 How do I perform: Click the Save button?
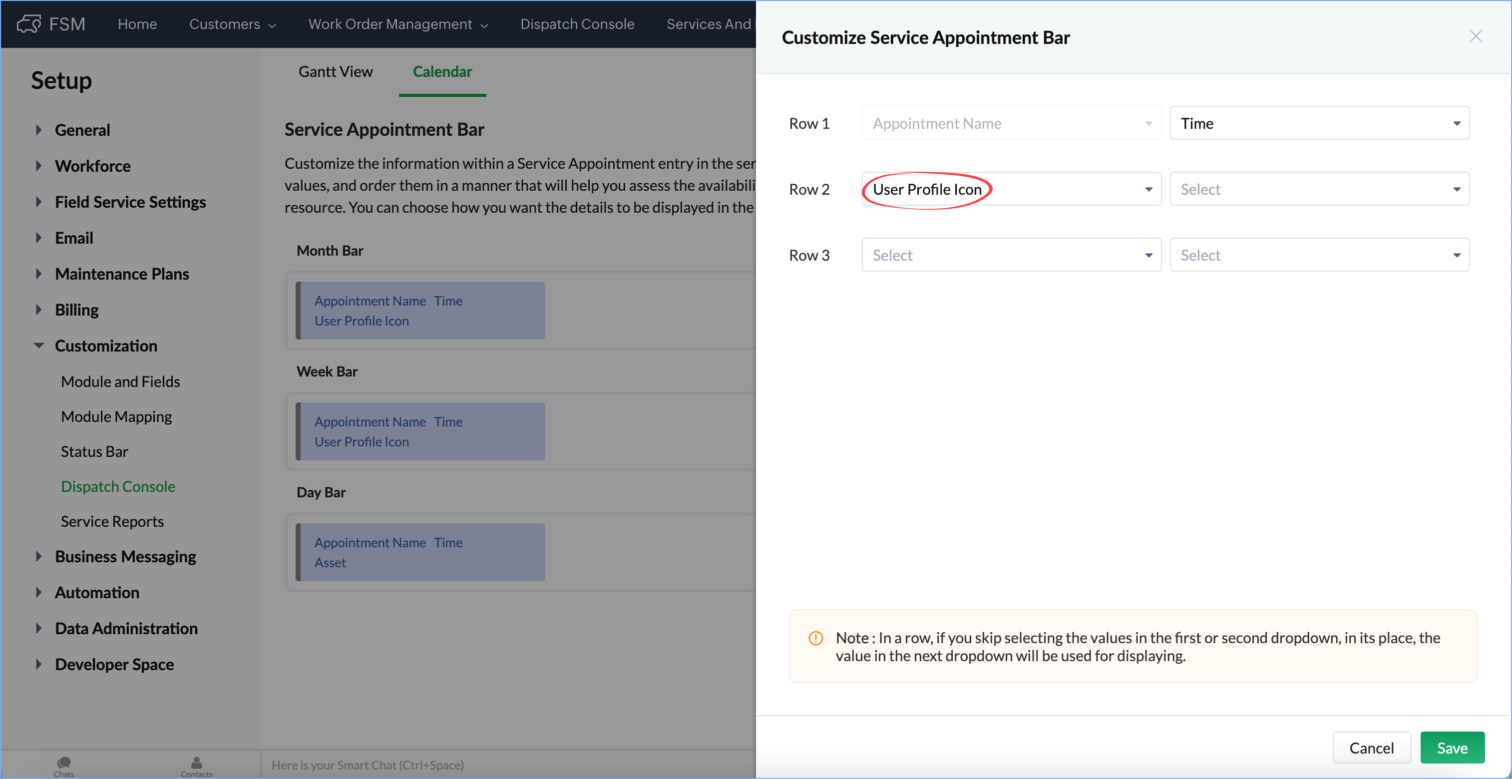tap(1452, 748)
